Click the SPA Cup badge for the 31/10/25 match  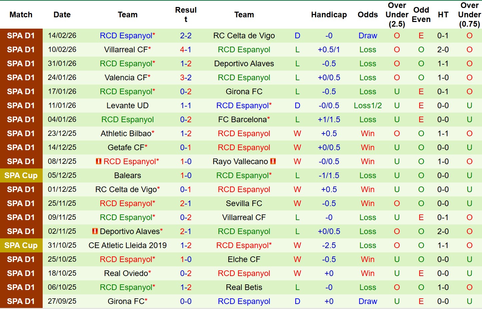coord(21,245)
